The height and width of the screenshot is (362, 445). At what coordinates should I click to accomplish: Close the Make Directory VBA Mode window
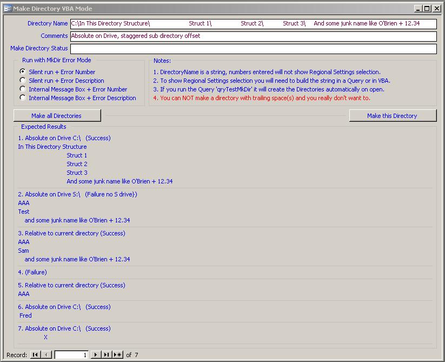436,9
